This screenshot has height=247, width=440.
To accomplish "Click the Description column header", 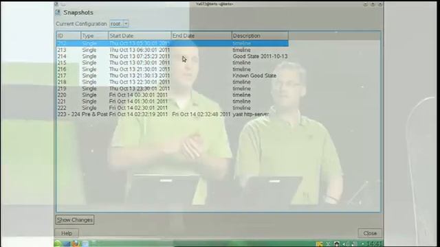I will pos(260,36).
